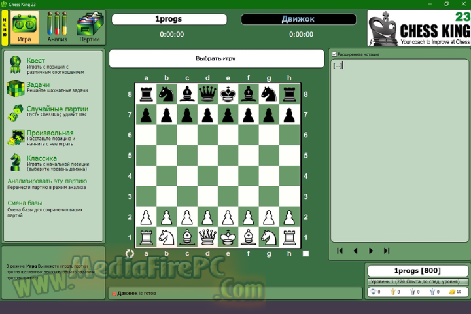Step back one move
Viewport: 471px width, 314px height.
355,251
